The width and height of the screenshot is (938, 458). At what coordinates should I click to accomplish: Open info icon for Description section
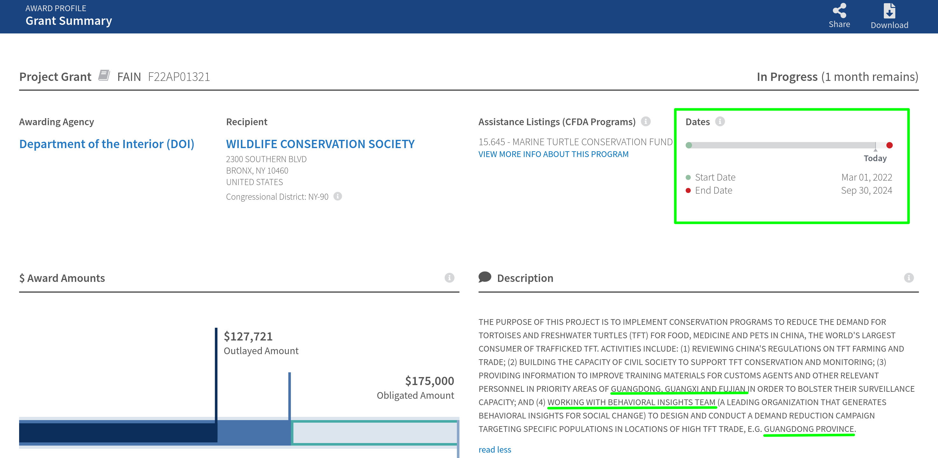pos(909,278)
